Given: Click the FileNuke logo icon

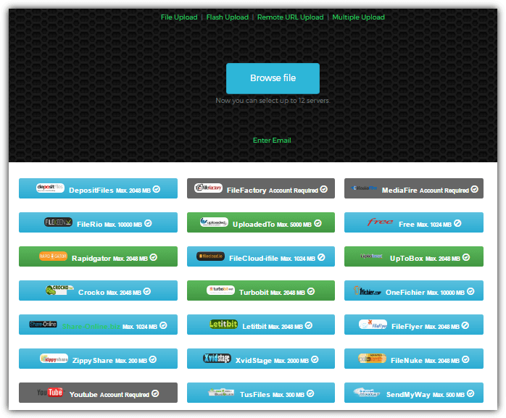Looking at the screenshot, I should coord(372,358).
